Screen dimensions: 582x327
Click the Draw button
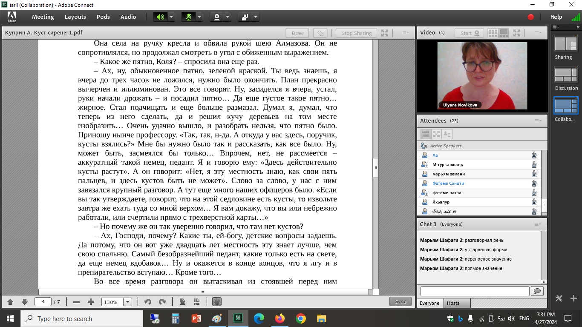point(298,33)
